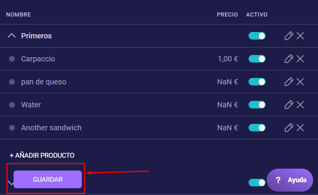Image resolution: width=318 pixels, height=195 pixels.
Task: Expand the collapsed category below Guardar
Action: (x=10, y=183)
